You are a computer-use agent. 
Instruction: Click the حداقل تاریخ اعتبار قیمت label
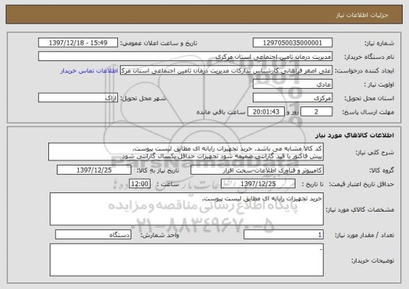click(x=361, y=184)
